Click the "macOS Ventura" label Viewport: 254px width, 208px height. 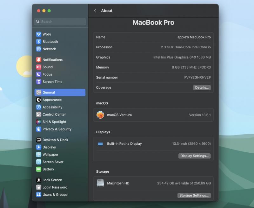[x=119, y=115]
